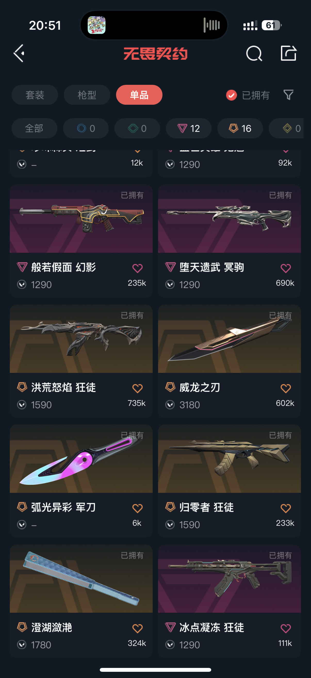Switch to the 枪型 tab
Image resolution: width=311 pixels, height=678 pixels.
[x=87, y=95]
